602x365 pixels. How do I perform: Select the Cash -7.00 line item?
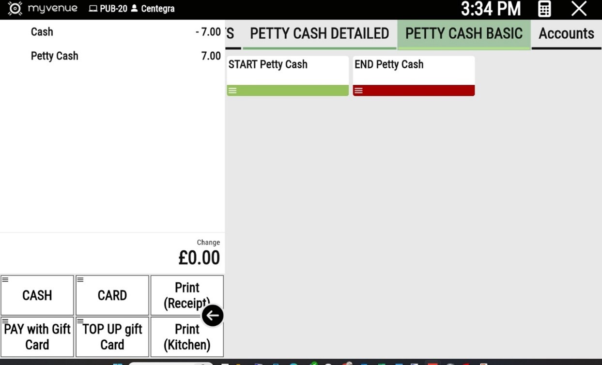tap(111, 32)
